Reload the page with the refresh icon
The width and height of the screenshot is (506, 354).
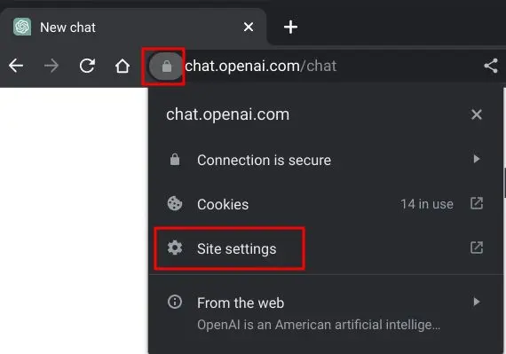(x=87, y=66)
